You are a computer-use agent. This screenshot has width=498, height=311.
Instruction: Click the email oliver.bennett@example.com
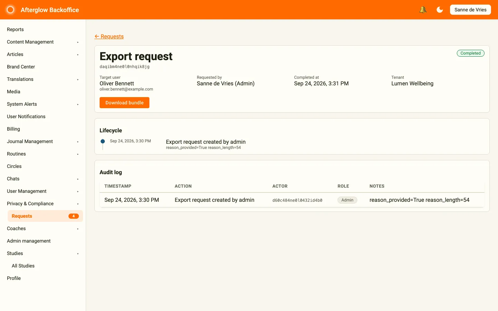click(126, 89)
